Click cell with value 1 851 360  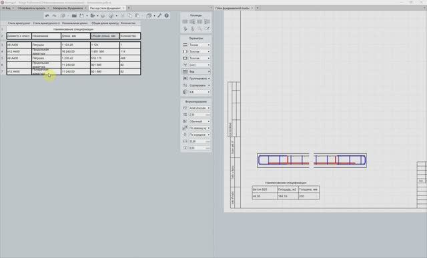105,51
